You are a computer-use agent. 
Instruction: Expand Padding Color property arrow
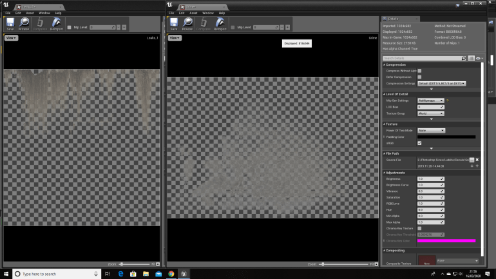click(x=385, y=137)
